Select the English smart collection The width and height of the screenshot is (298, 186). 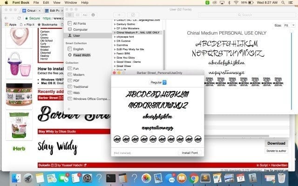tap(78, 49)
